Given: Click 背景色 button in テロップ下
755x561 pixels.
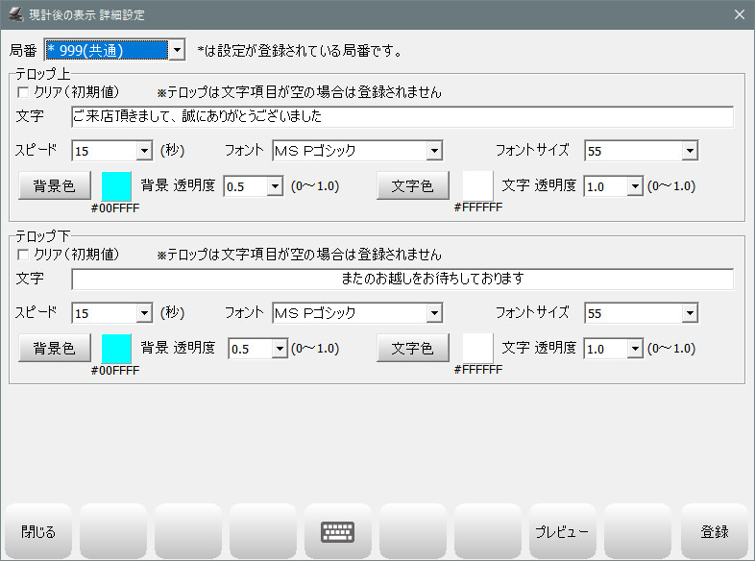Looking at the screenshot, I should (55, 349).
